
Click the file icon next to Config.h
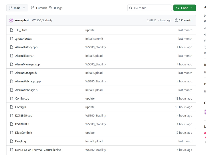[12, 107]
